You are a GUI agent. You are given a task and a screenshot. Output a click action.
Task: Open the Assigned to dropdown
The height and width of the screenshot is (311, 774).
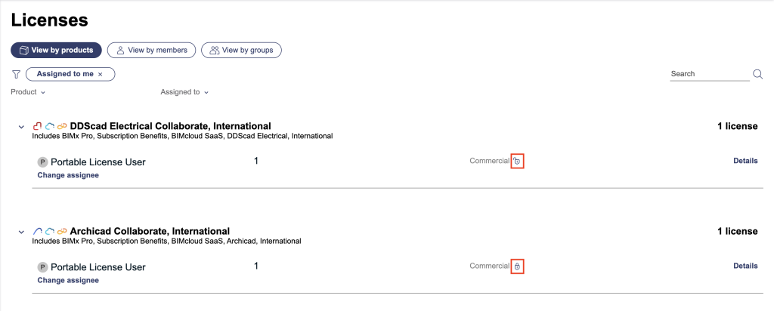click(184, 92)
